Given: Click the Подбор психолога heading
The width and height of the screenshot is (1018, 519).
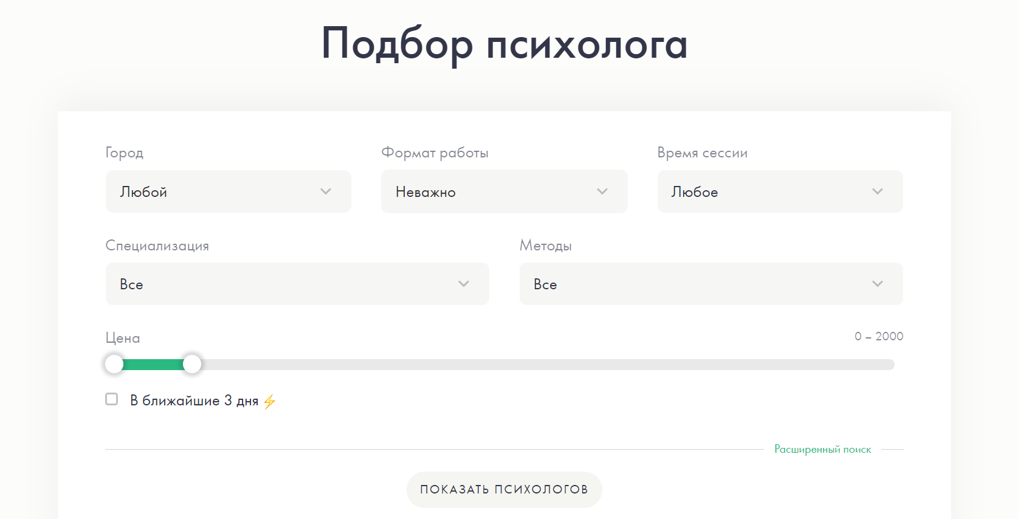Looking at the screenshot, I should point(504,44).
